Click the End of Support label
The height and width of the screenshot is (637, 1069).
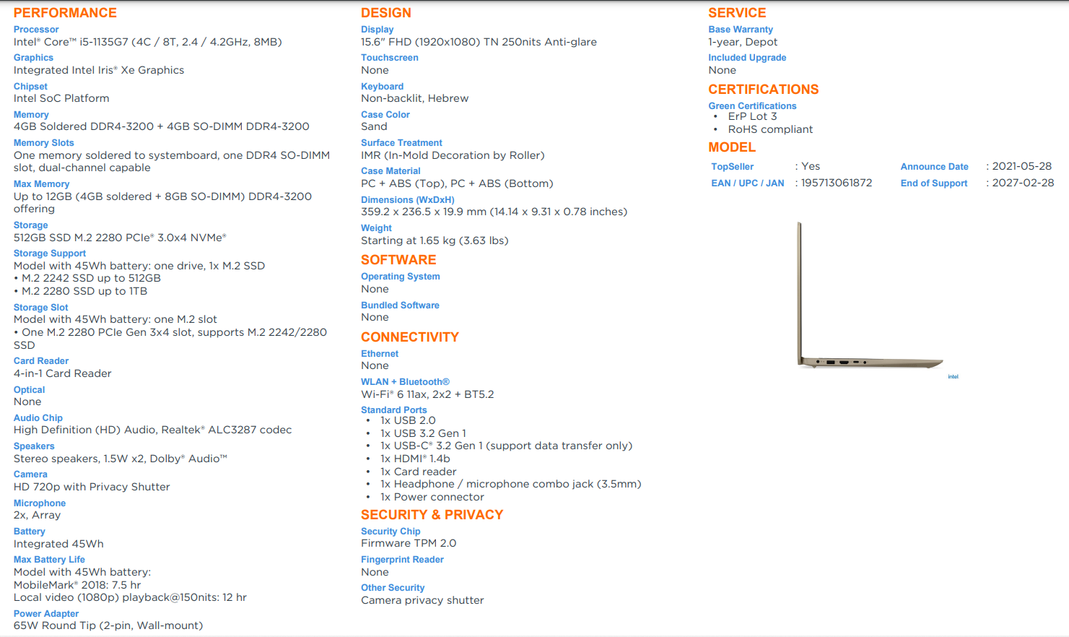tap(934, 183)
